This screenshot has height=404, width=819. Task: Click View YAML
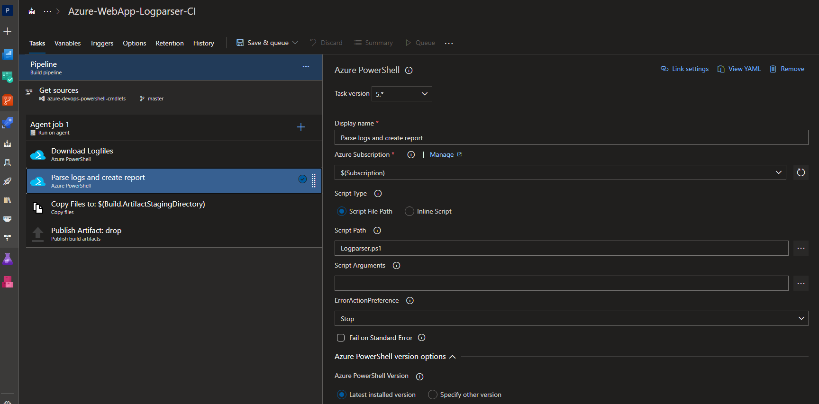[739, 69]
